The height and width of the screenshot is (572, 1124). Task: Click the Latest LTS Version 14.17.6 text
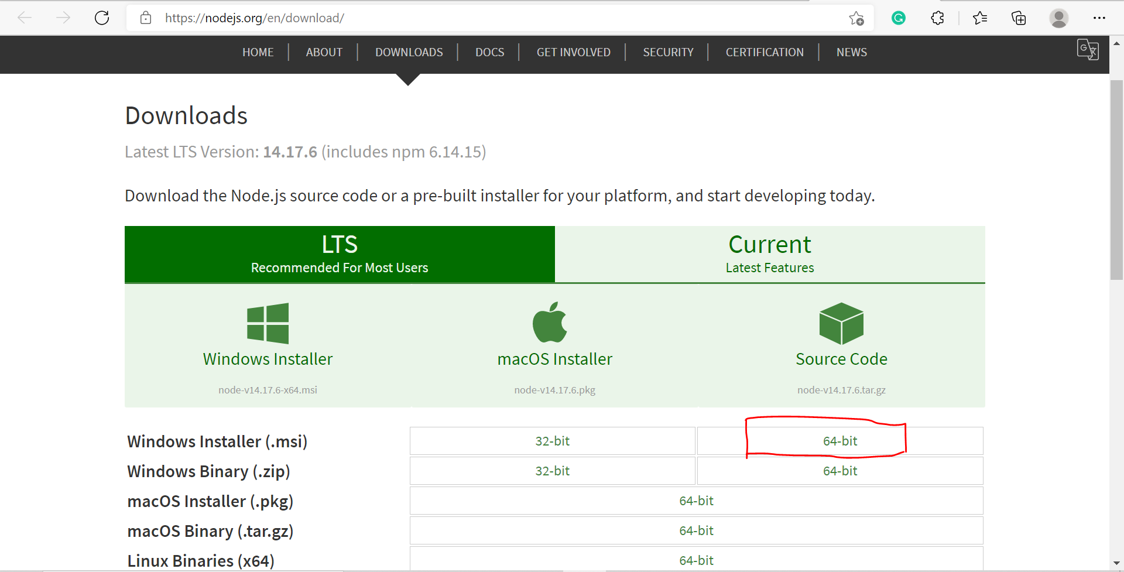click(x=306, y=152)
